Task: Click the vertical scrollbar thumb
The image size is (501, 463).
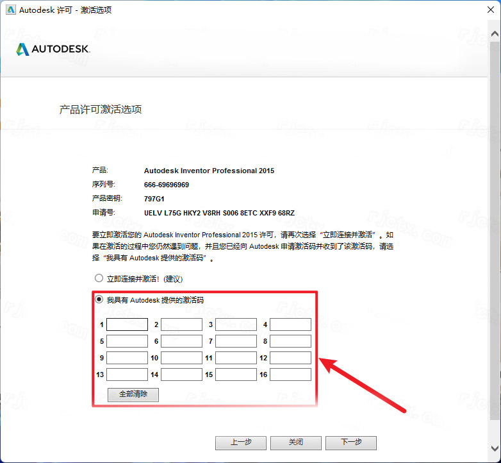Action: tap(495, 230)
